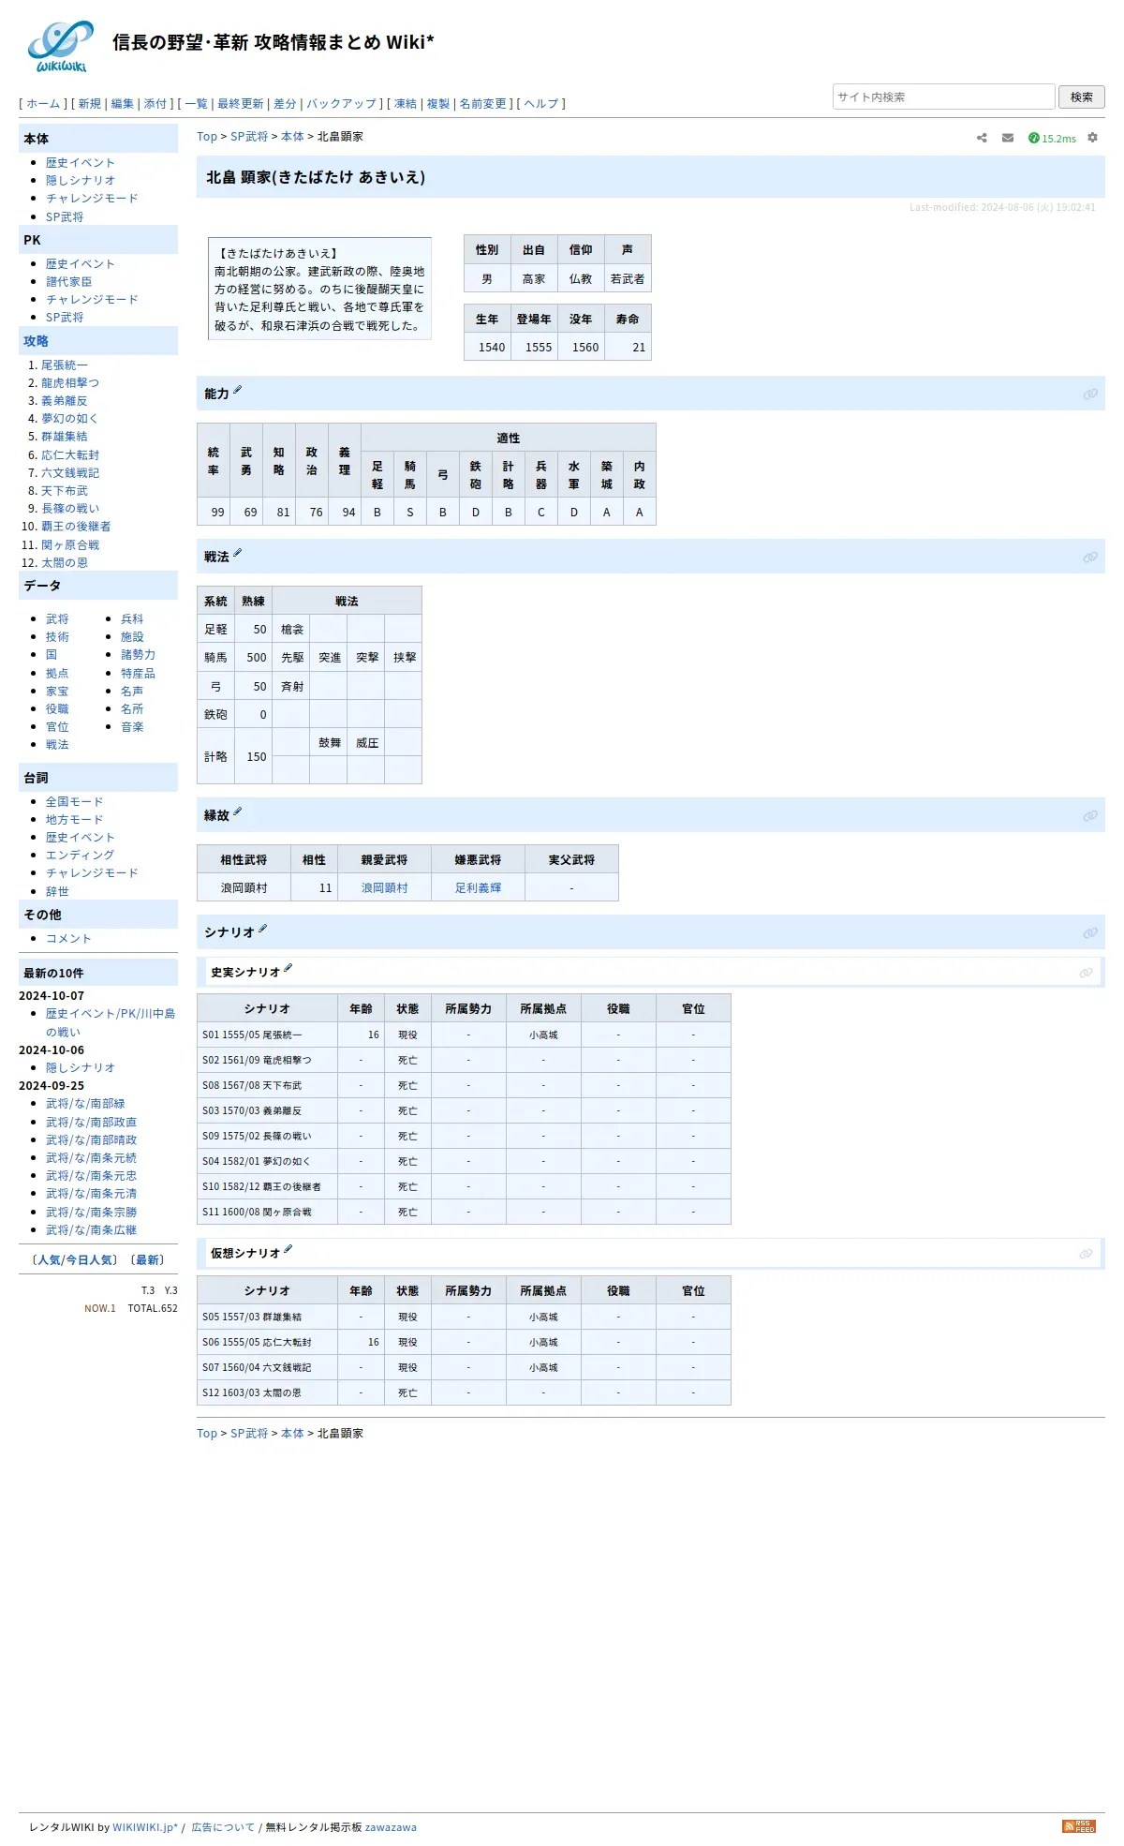The height and width of the screenshot is (1846, 1124).
Task: Click the 先駆 tactic cell in 騎馬 row
Action: pos(292,658)
